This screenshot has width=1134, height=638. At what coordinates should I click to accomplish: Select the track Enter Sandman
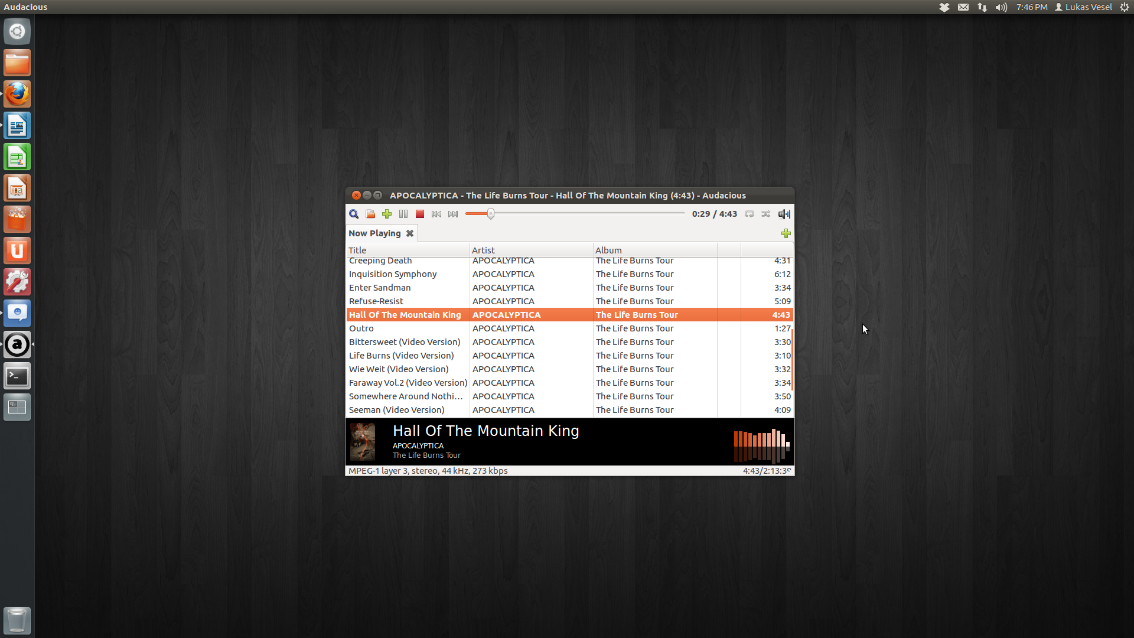[x=569, y=288]
